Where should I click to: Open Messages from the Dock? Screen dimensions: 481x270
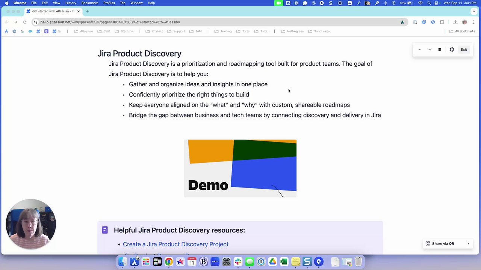point(250,261)
